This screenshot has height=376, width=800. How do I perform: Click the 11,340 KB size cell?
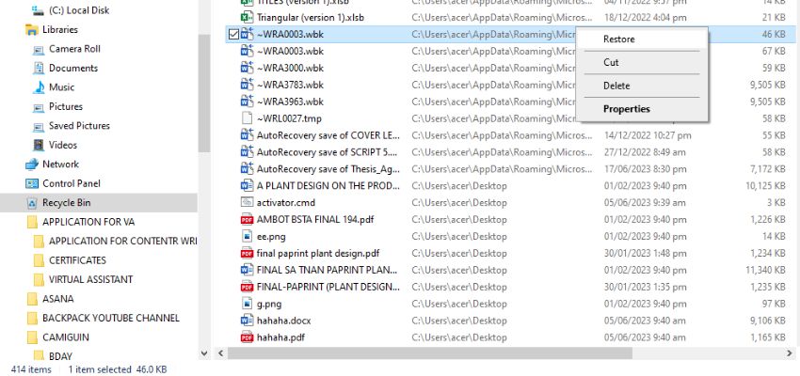765,270
